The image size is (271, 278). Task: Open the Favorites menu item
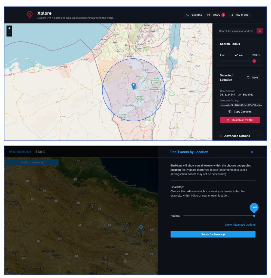(x=194, y=15)
